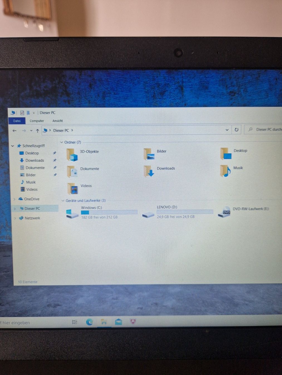This screenshot has width=282, height=375.
Task: Expand the Dieser PC tree node
Action: [15, 209]
